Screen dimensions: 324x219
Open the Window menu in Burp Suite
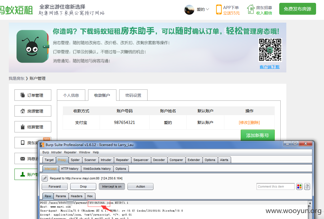tap(84, 152)
